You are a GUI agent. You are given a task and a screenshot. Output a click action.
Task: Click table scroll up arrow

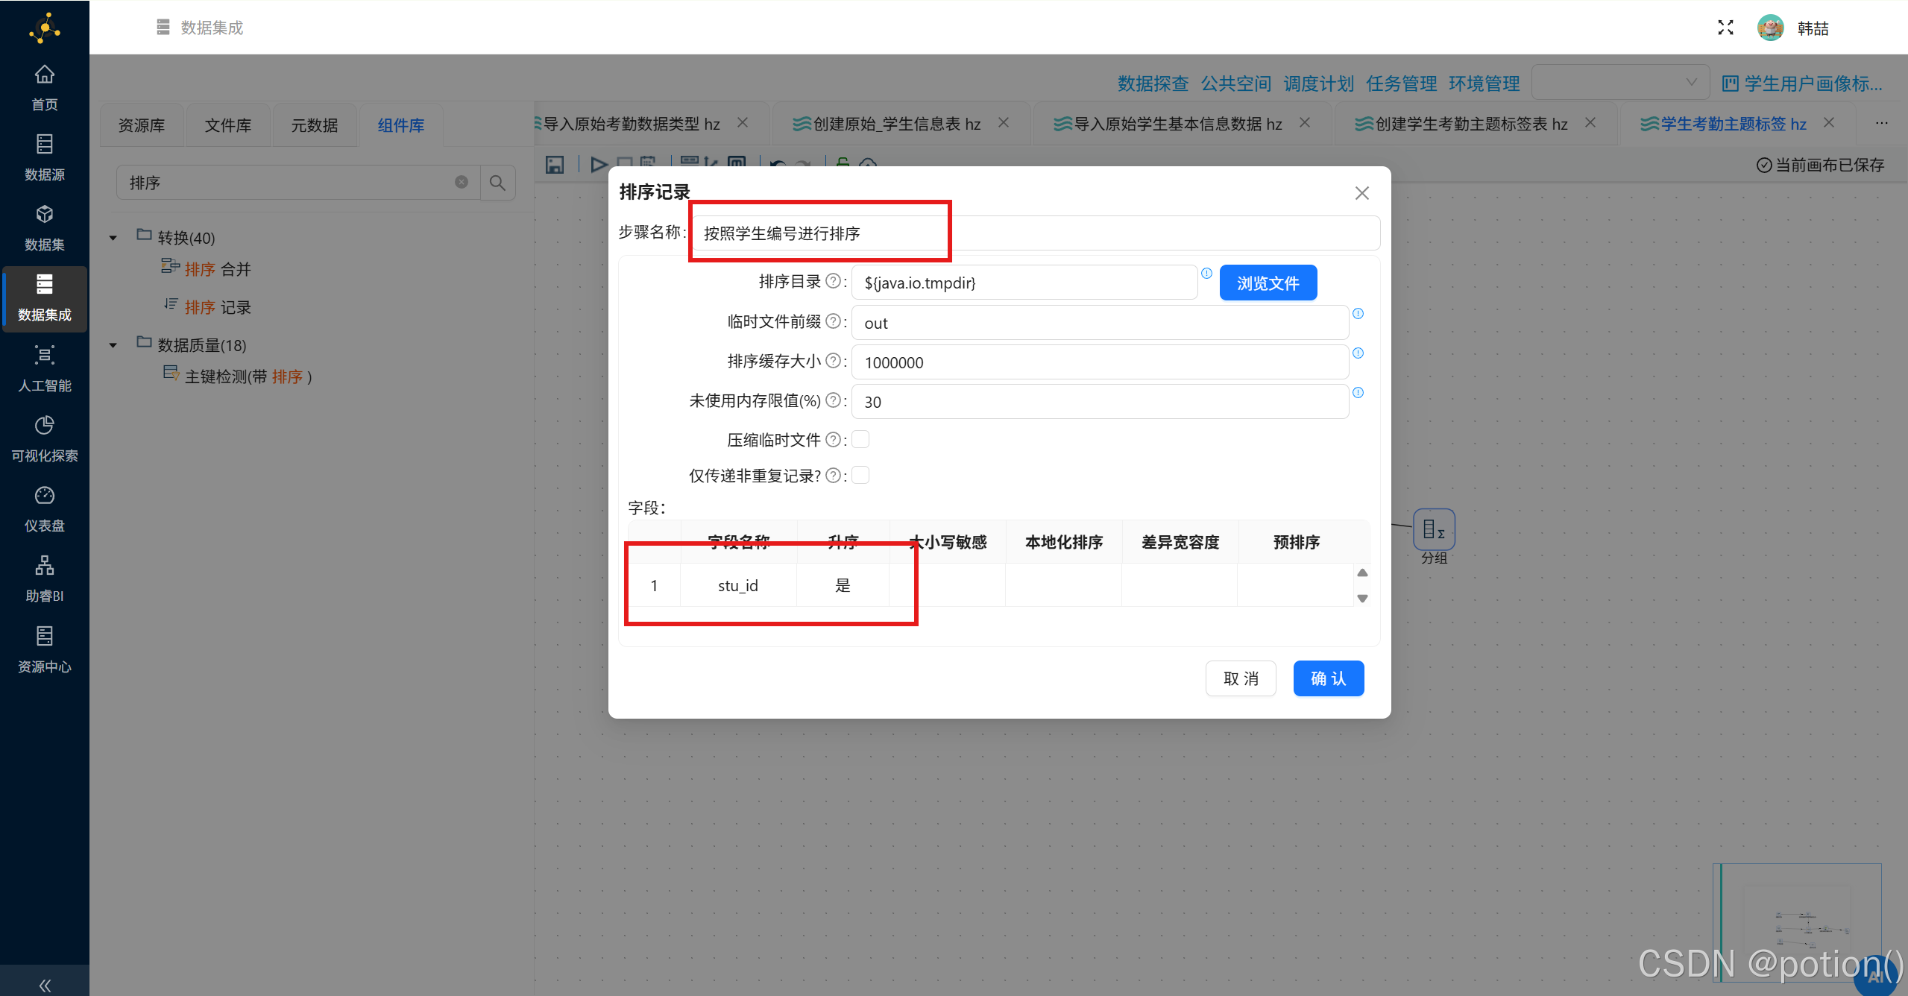point(1362,573)
